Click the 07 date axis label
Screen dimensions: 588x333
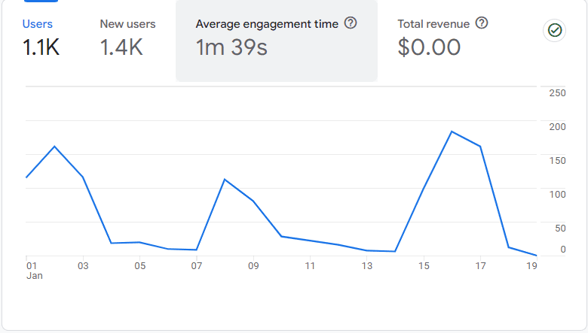tap(197, 266)
